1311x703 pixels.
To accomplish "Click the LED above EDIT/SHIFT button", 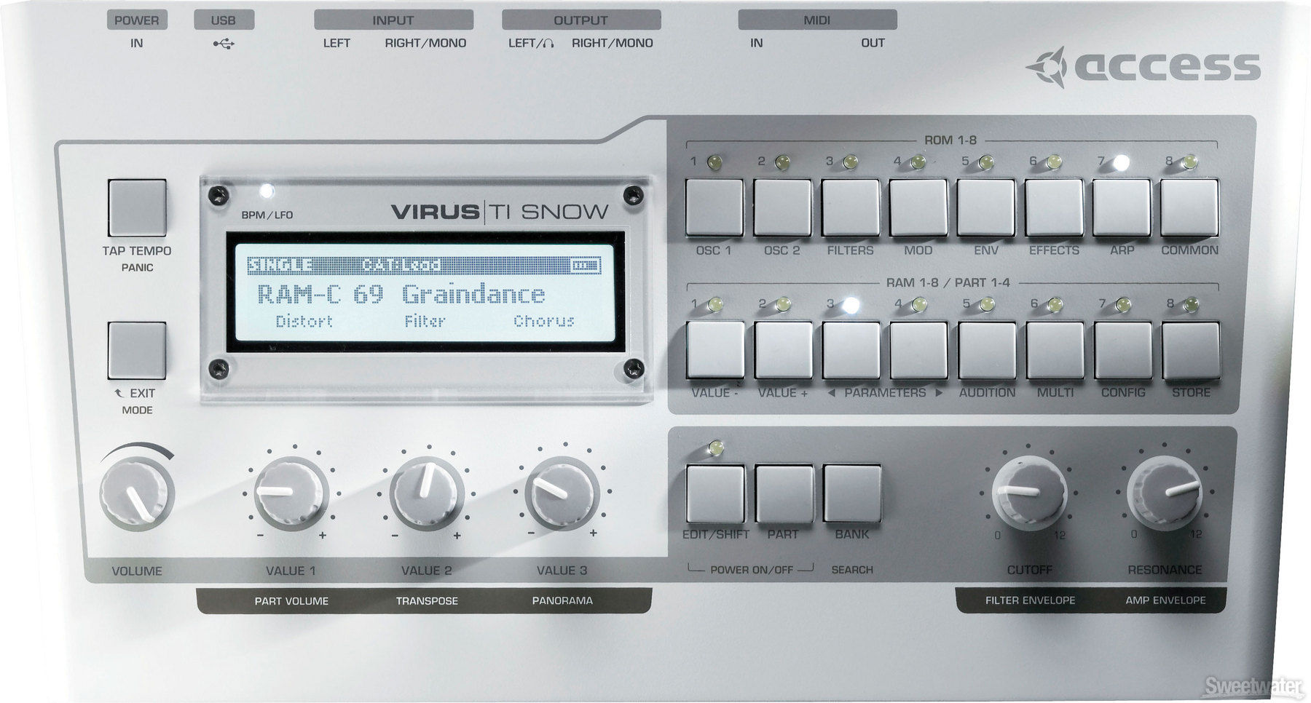I will tap(715, 448).
